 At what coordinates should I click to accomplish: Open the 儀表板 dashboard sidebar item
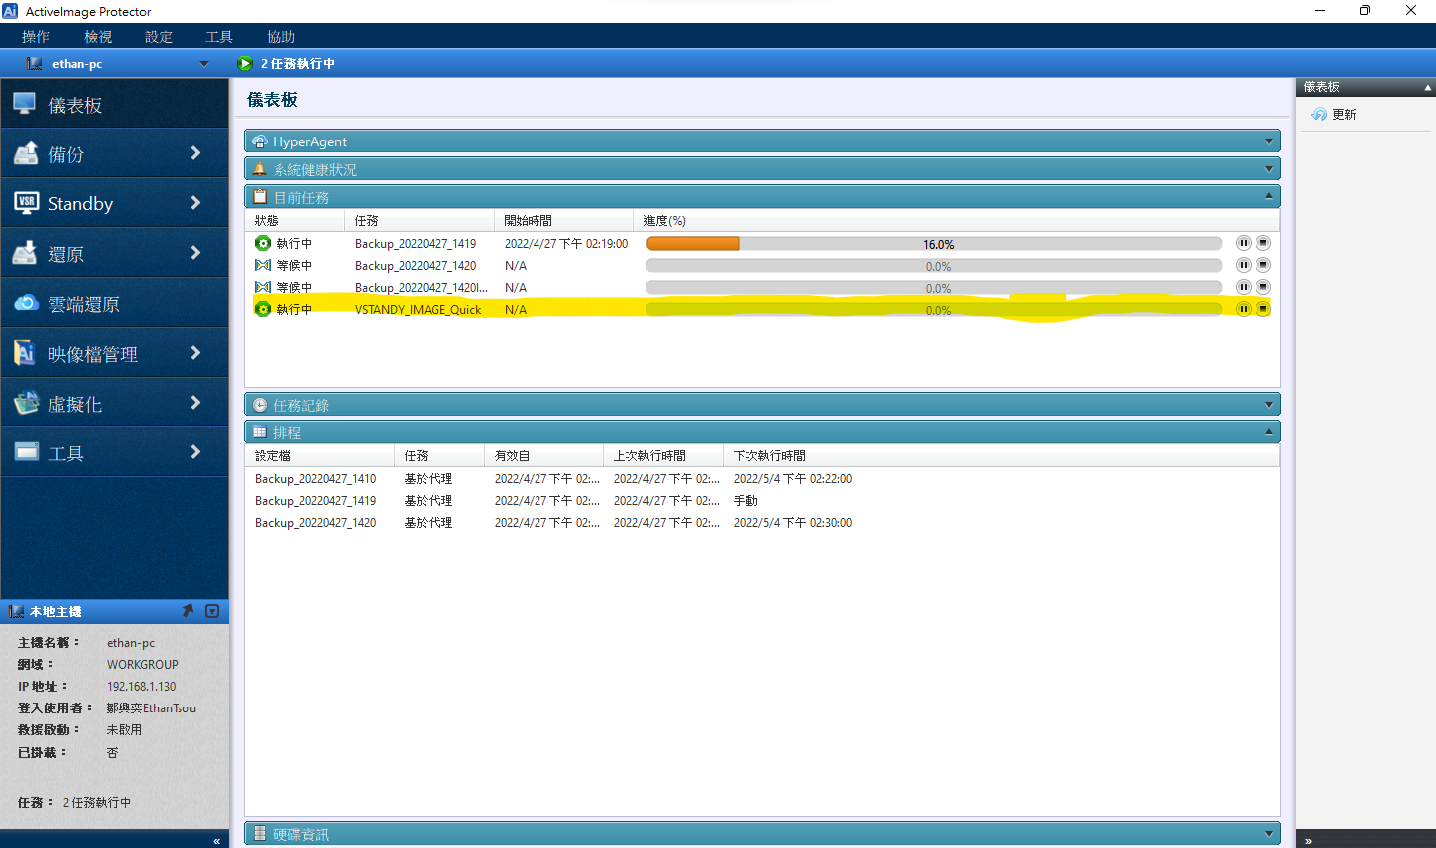(x=114, y=105)
